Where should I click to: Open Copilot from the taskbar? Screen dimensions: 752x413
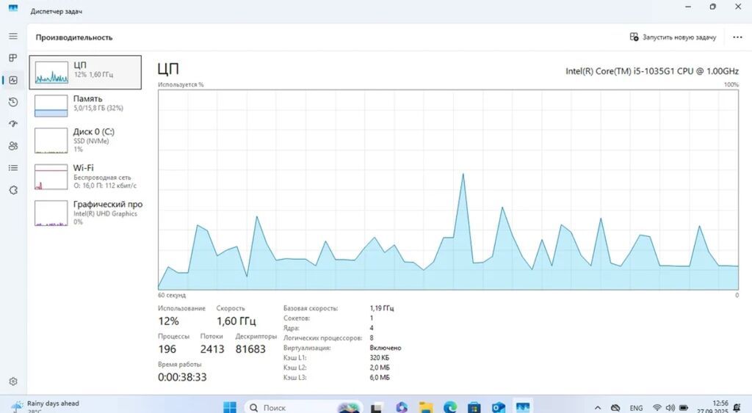(x=402, y=407)
